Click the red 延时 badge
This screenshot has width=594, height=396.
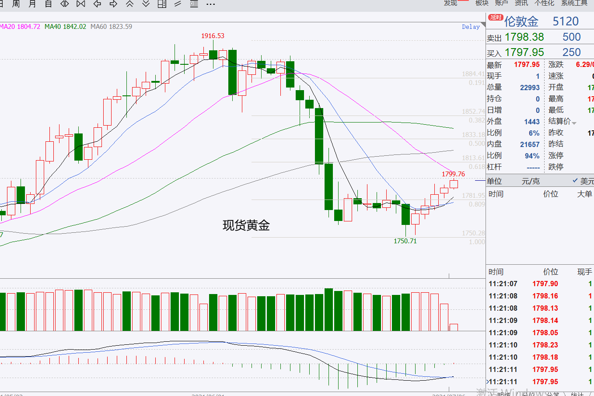[x=496, y=18]
